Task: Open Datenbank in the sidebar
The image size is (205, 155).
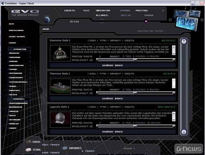Action: point(15,120)
